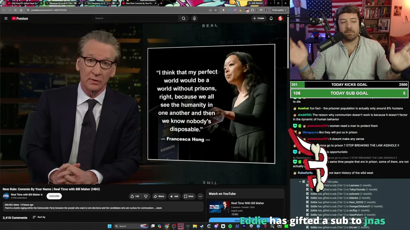Viewport: 410px width, 230px height.
Task: Open Steam from the taskbar
Action: pos(202,226)
